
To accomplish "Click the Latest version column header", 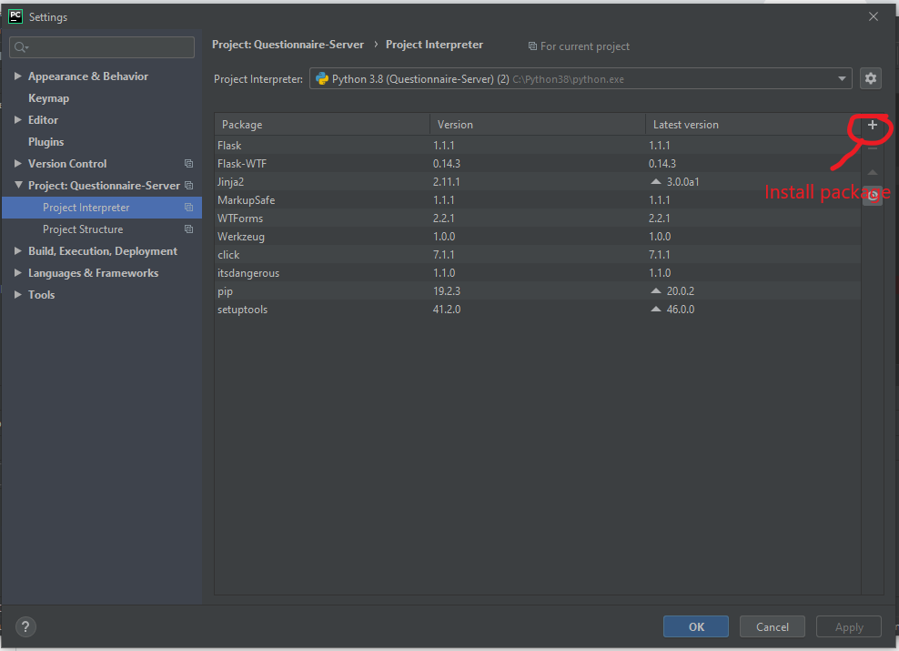I will coord(753,125).
